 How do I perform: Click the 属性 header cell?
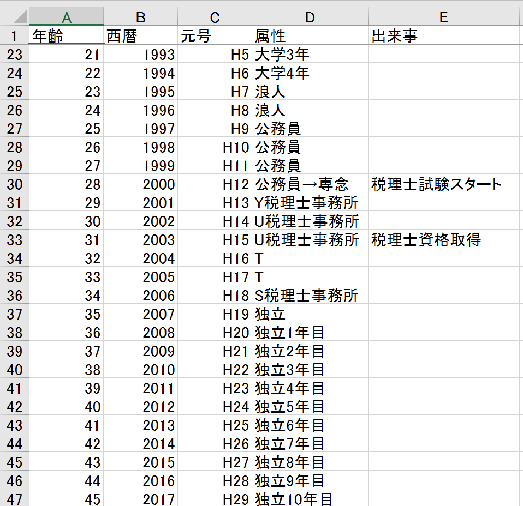tap(310, 35)
